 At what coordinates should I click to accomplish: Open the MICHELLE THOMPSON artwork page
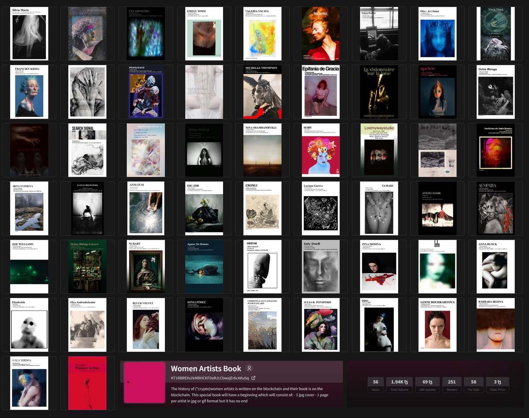point(263,92)
